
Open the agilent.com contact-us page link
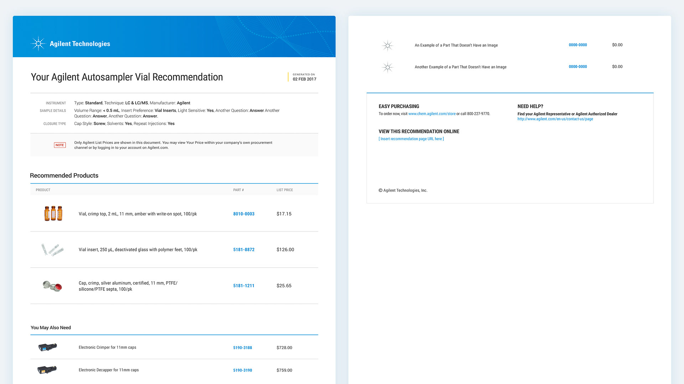click(555, 119)
